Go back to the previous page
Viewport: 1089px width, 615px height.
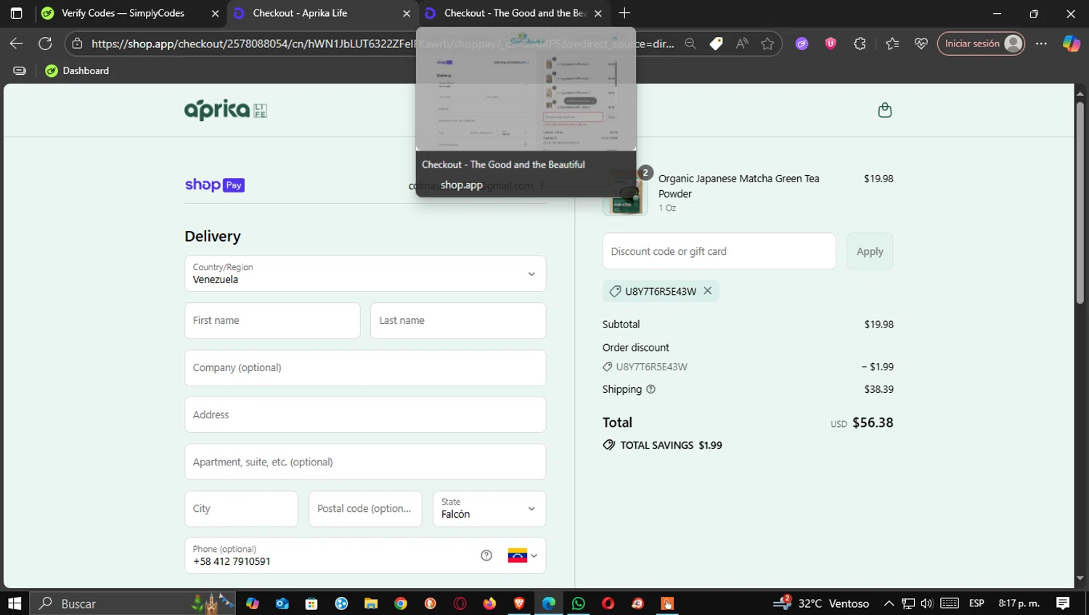16,44
